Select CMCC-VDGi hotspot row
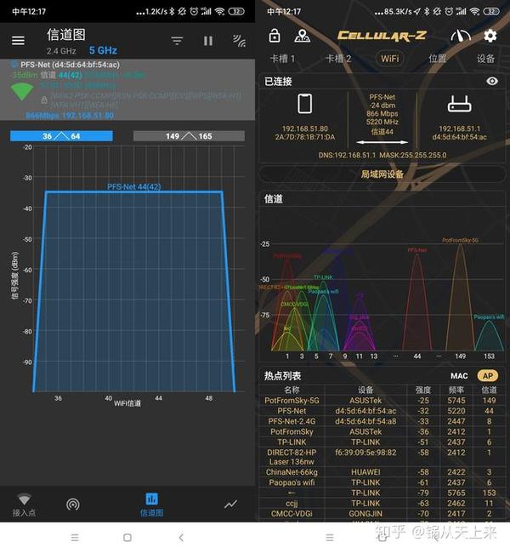The image size is (510, 553). (382, 514)
